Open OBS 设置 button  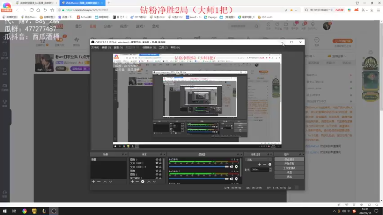point(290,172)
